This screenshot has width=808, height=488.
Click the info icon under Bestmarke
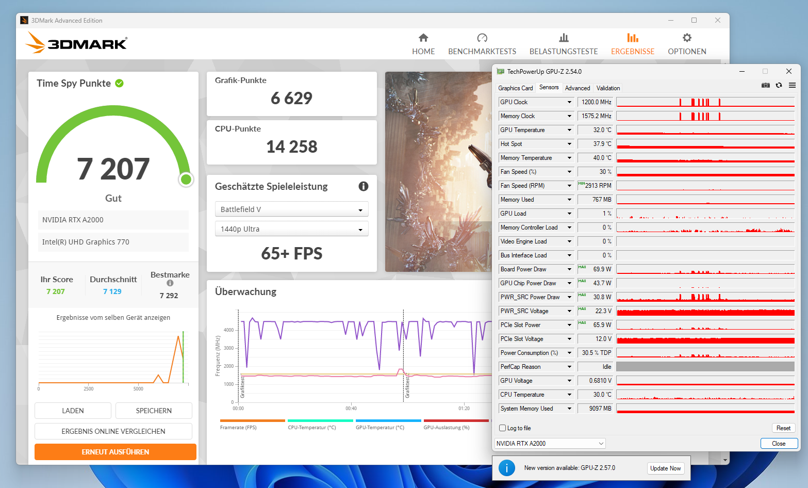click(170, 283)
